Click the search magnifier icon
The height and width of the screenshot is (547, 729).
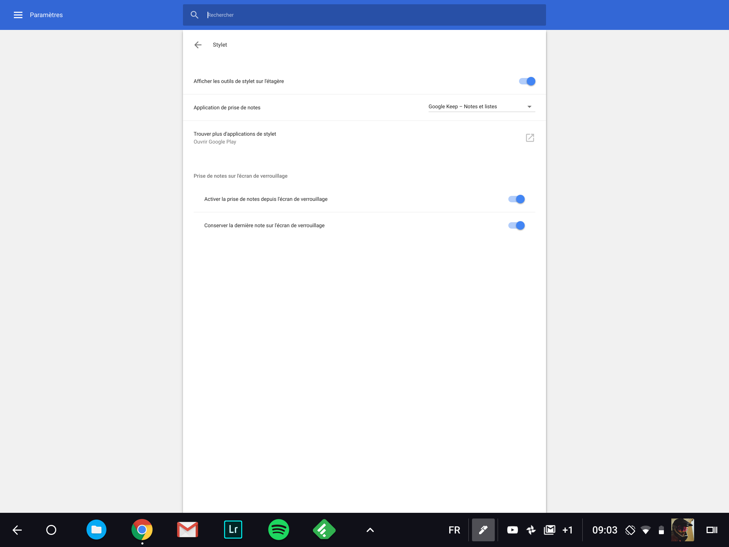click(194, 15)
